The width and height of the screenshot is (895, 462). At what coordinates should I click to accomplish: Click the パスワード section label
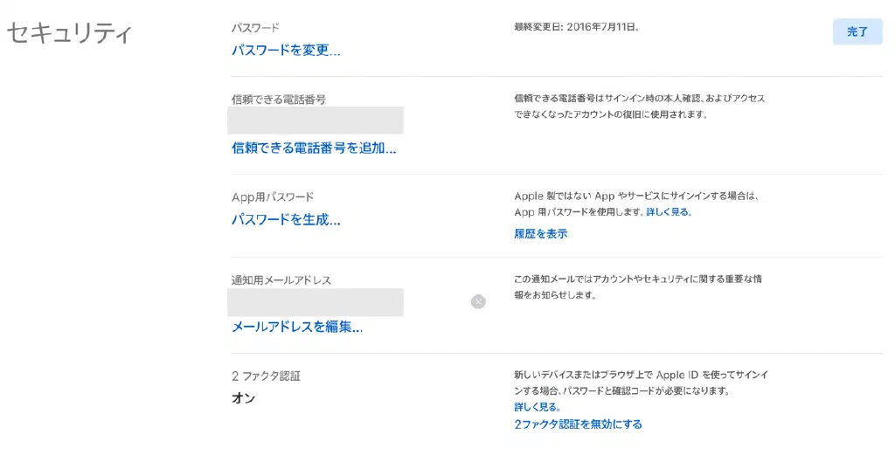(255, 28)
